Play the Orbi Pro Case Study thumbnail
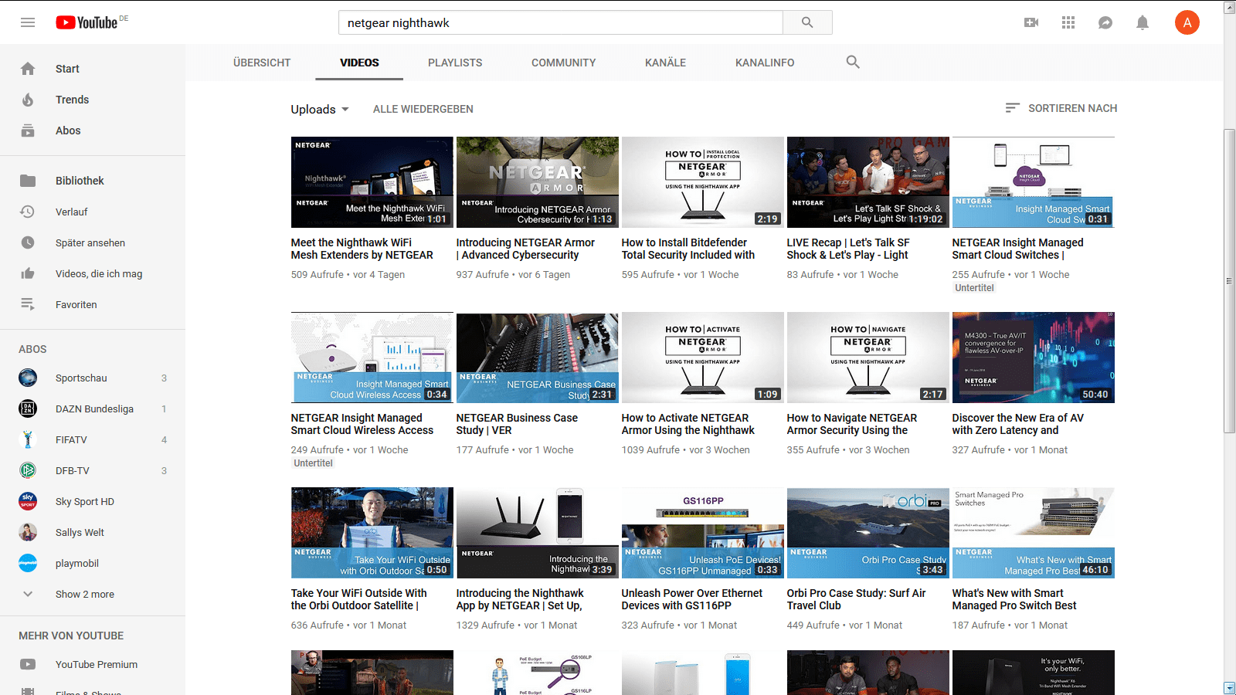This screenshot has width=1236, height=695. pyautogui.click(x=868, y=533)
